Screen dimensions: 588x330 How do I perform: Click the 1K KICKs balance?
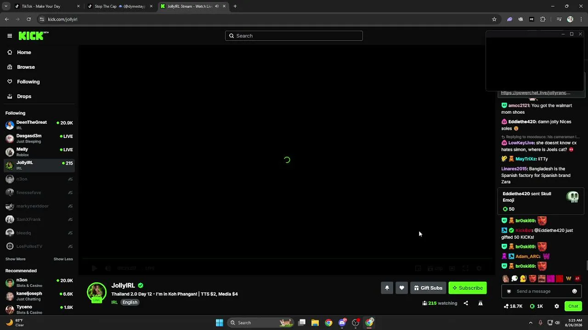537,306
